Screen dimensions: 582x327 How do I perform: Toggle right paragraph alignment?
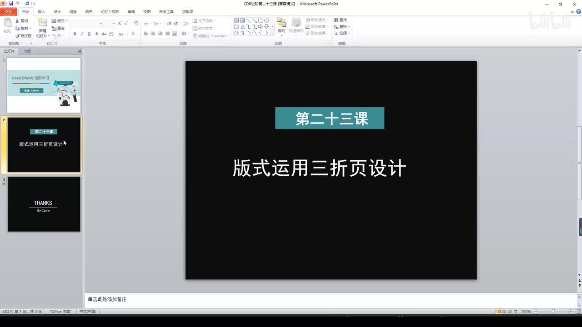click(161, 34)
